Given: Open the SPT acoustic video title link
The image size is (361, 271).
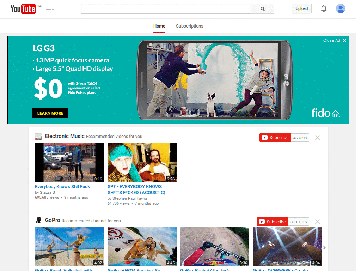Looking at the screenshot, I should click(x=136, y=189).
